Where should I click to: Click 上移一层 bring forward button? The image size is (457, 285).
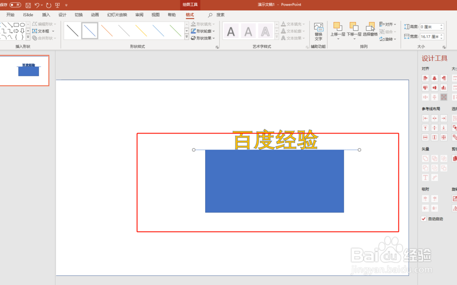338,31
